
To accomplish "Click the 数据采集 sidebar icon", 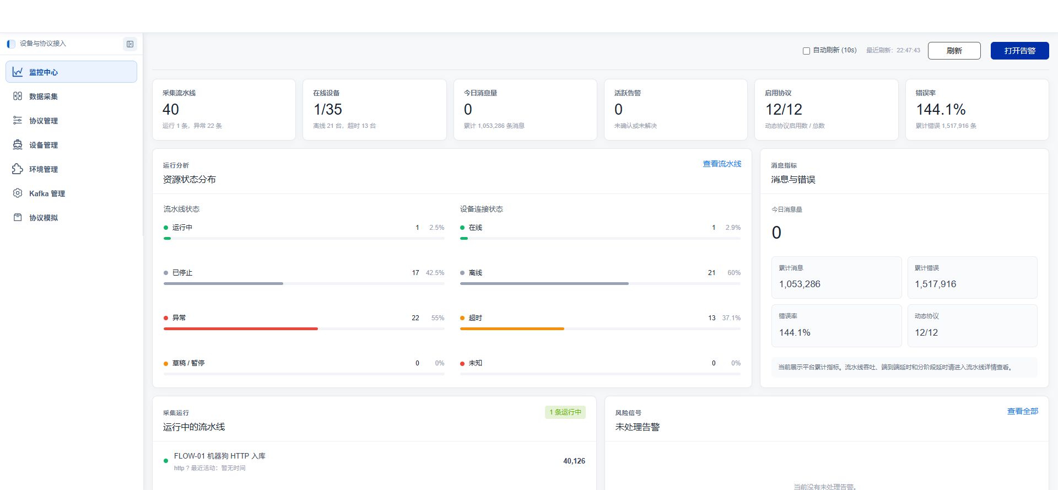I will [18, 96].
